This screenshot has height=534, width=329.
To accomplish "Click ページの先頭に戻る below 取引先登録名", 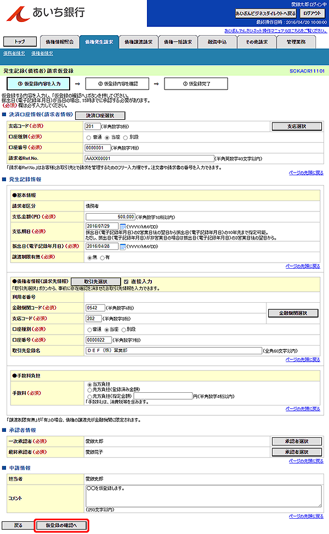I will [x=303, y=359].
